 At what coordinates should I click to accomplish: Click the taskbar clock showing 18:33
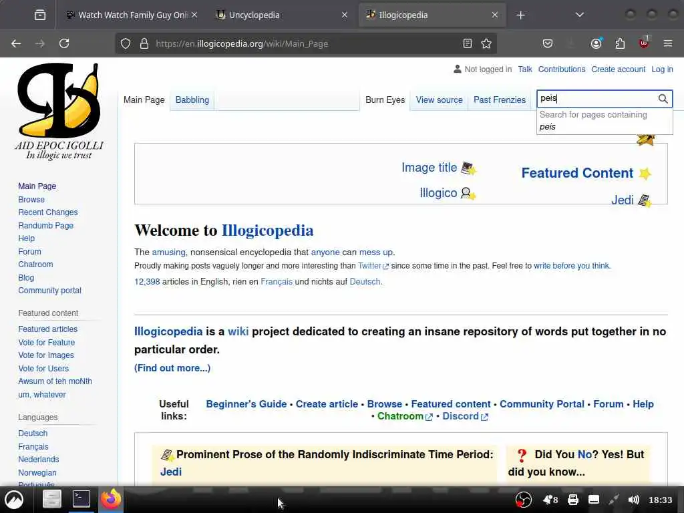(660, 500)
